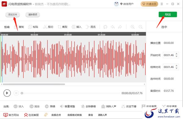Open the 改变节奏 tempo change effect
Screen dimensions: 183x119
(129, 106)
